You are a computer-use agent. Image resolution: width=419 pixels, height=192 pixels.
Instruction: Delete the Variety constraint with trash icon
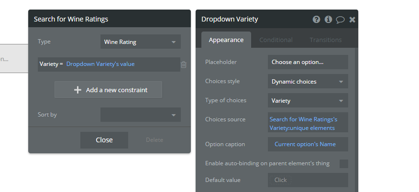click(184, 64)
